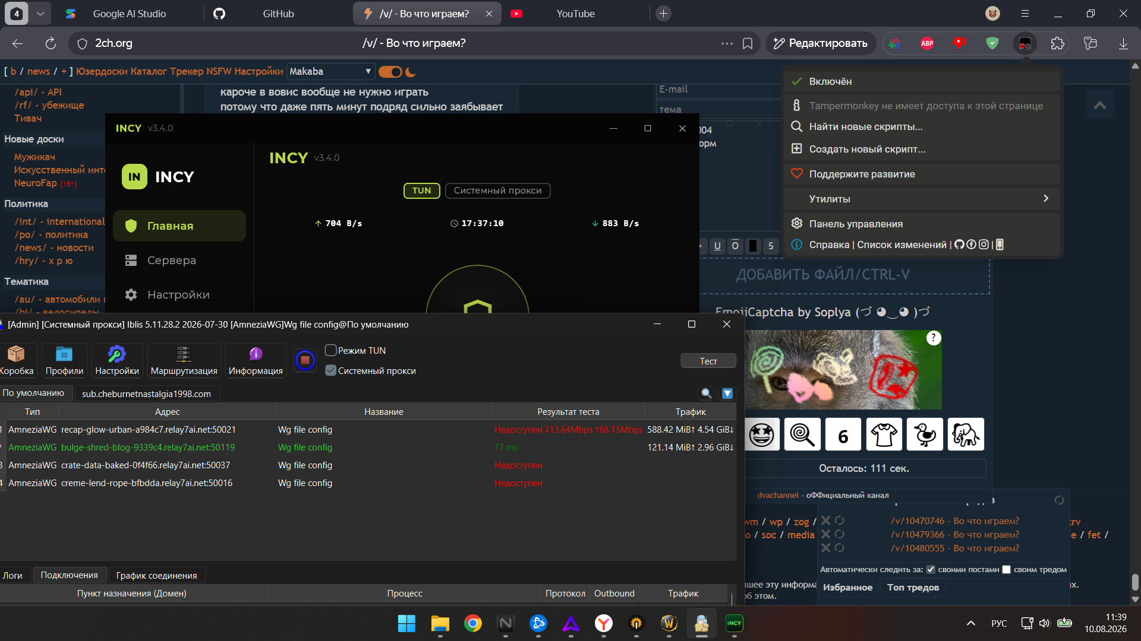The width and height of the screenshot is (1141, 641).
Task: Open the Сервера section in INCY
Action: [x=179, y=260]
